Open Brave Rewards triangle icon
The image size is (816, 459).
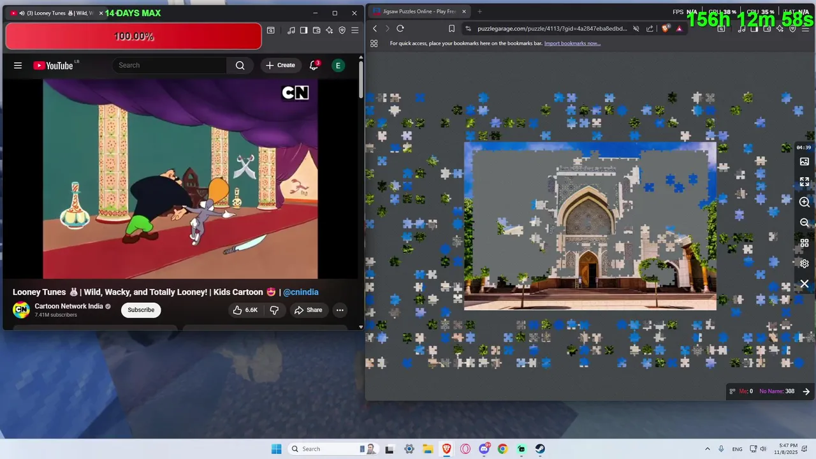point(680,29)
